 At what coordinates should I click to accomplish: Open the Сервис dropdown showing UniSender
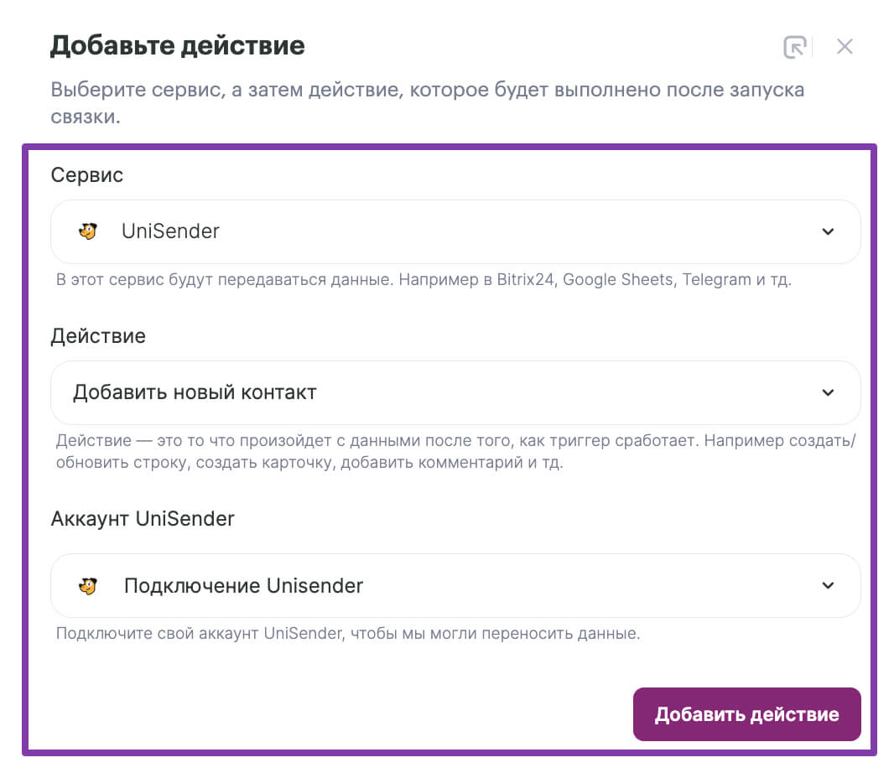click(x=455, y=231)
